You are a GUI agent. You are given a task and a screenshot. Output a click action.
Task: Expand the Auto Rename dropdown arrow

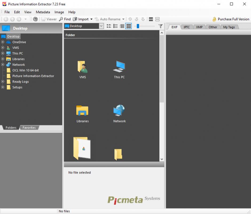(123, 19)
